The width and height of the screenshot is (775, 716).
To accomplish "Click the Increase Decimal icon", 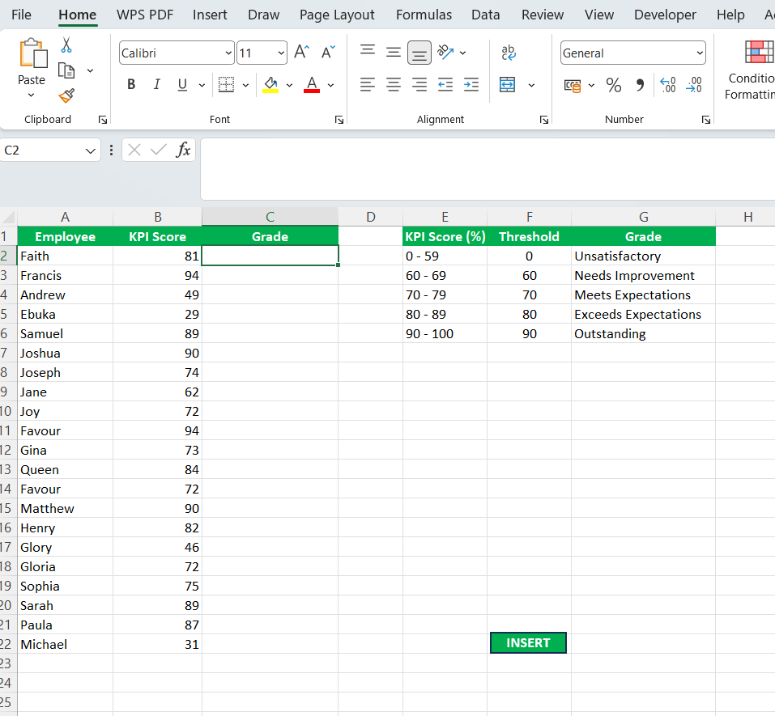I will [668, 85].
